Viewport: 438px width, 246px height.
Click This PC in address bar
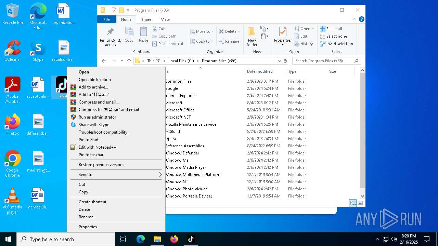pyautogui.click(x=154, y=61)
